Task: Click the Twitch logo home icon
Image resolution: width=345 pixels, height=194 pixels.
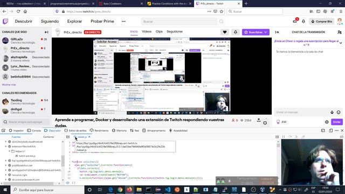Action: [5, 22]
